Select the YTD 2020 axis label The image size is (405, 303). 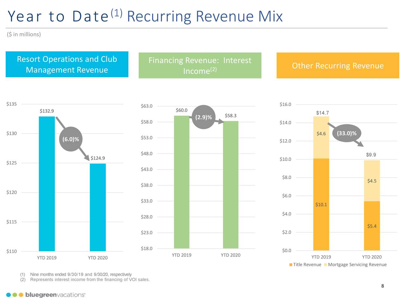(x=97, y=258)
